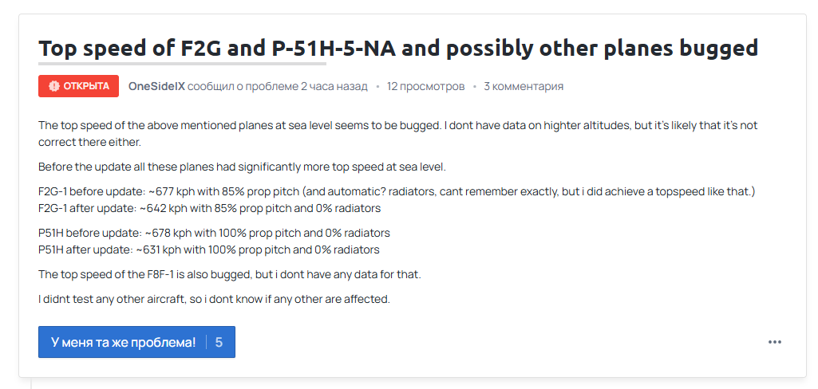Click the icon inside the ОТКРЫТА status badge
This screenshot has height=389, width=818.
pos(53,86)
